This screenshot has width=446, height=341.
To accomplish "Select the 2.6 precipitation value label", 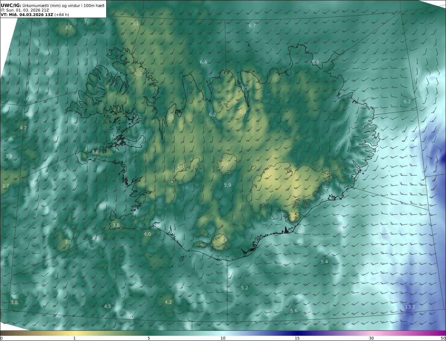I will click(x=171, y=118).
